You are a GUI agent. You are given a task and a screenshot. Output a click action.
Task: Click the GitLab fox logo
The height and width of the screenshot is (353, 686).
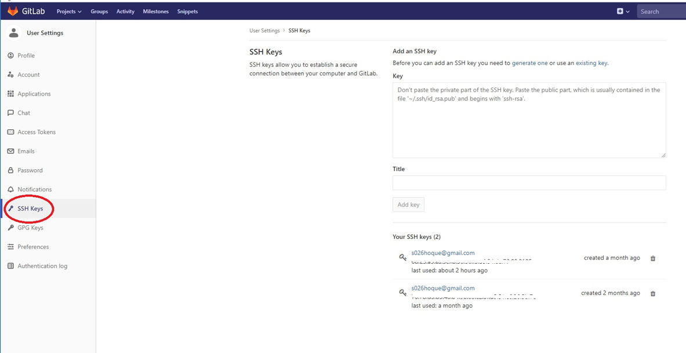click(13, 12)
